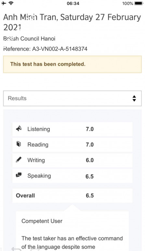Tap the reference number A3-VN002-A-5148374
The height and width of the screenshot is (251, 145).
[x=60, y=49]
